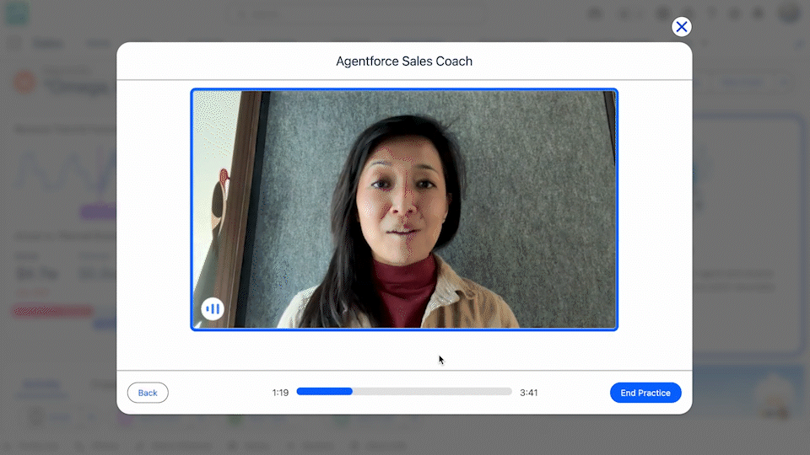Close the Agentforce Sales Coach dialog

682,27
